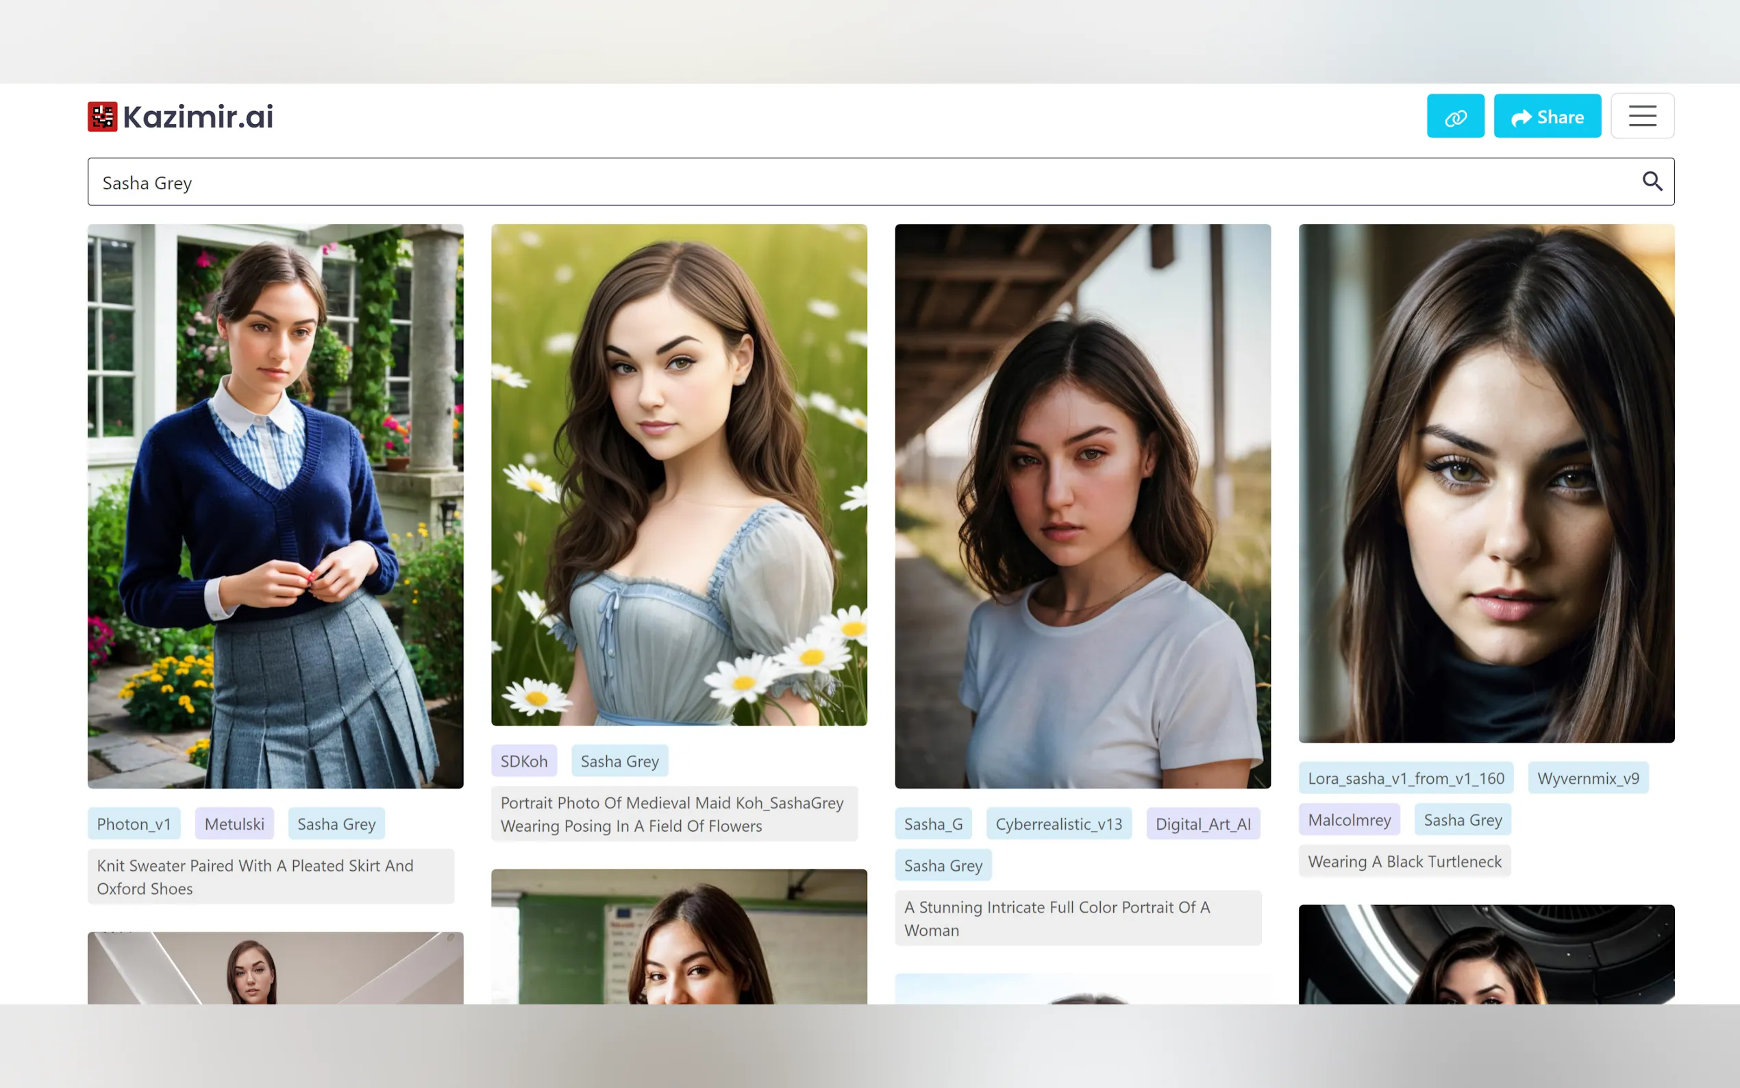Click the Cyberrealistic_v13 tag
This screenshot has height=1088, width=1740.
(1058, 824)
